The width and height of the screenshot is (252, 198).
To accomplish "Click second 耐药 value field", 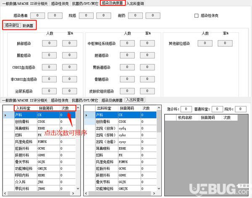I will [x=153, y=16].
